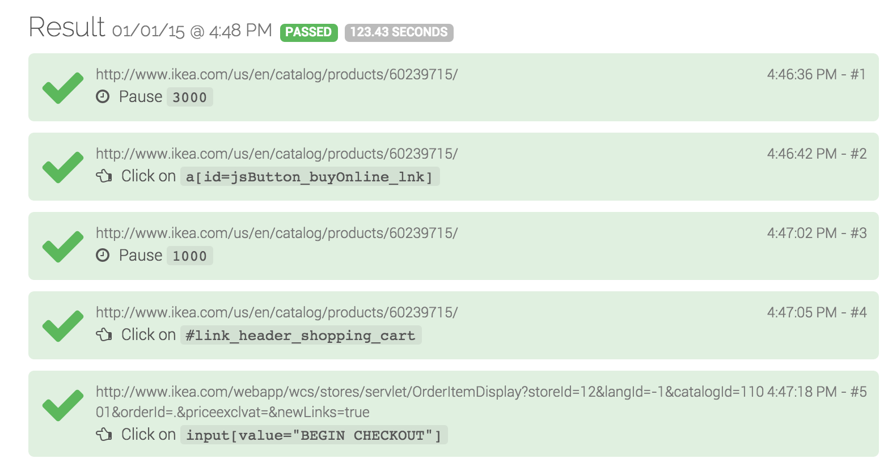
Task: Click the green checkmark of step #3
Action: pyautogui.click(x=63, y=247)
